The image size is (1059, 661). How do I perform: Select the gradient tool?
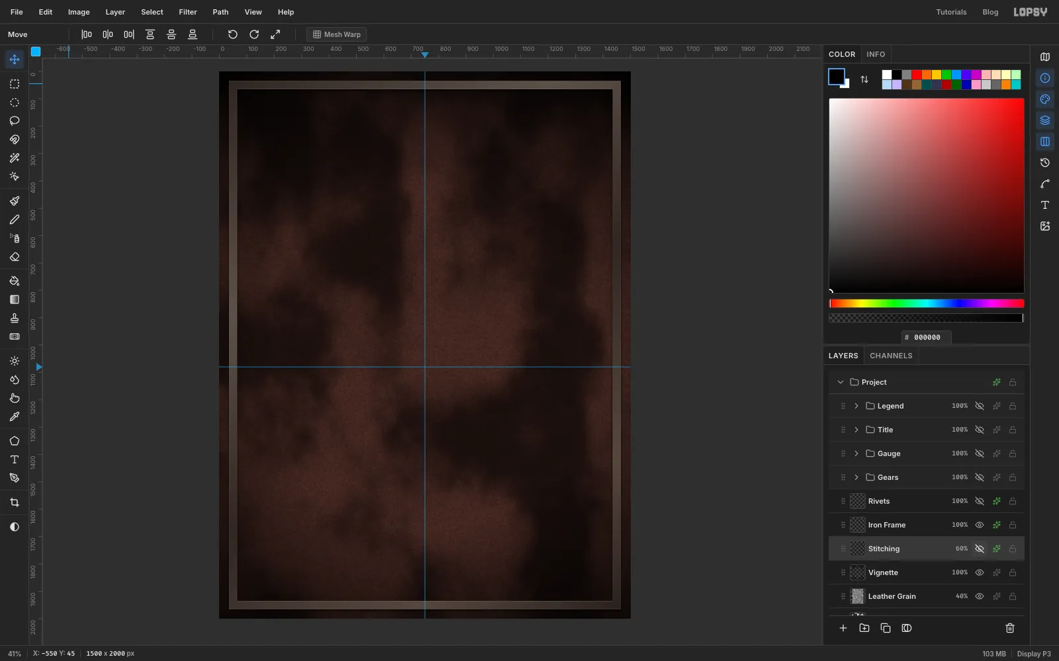15,299
